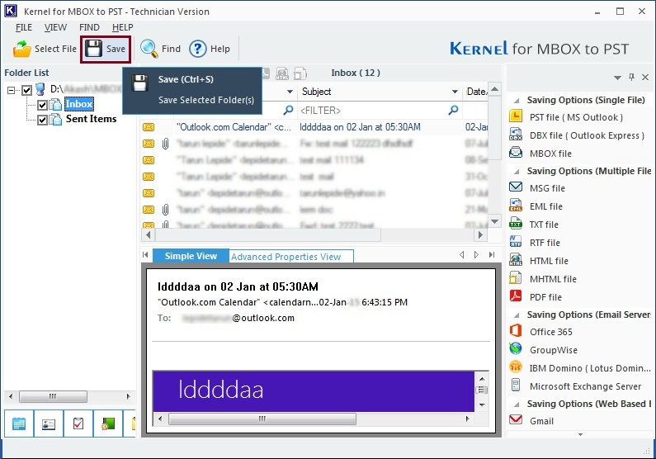Click the Date column header

476,92
